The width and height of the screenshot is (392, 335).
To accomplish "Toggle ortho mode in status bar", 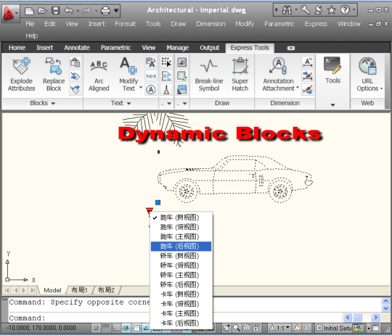I will [115, 328].
